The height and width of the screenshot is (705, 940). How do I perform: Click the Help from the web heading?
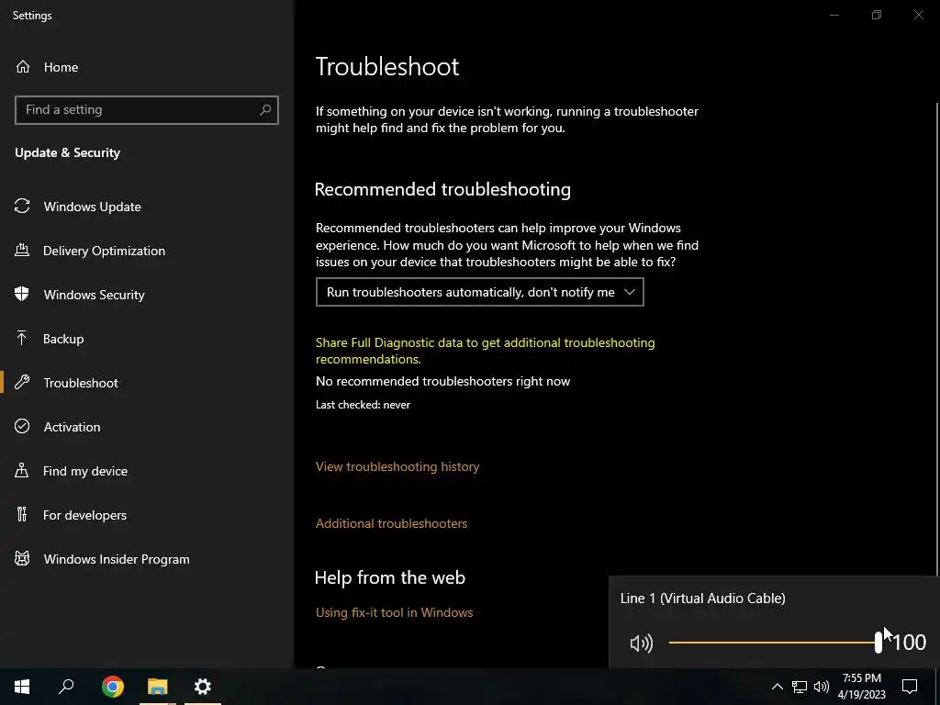coord(389,578)
